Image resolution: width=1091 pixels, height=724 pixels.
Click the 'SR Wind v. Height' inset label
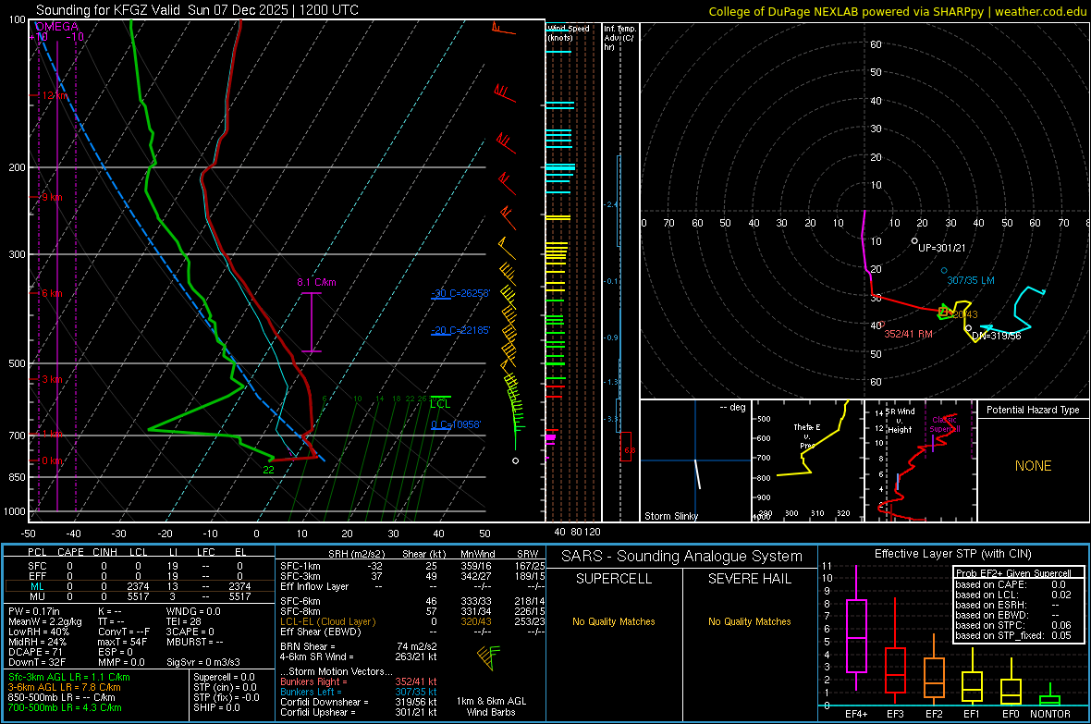(x=900, y=421)
